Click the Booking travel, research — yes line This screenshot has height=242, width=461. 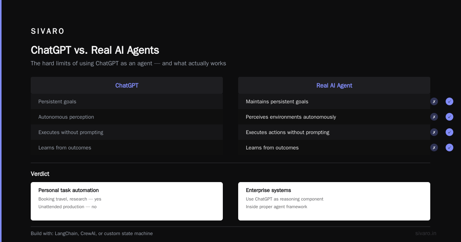click(70, 199)
